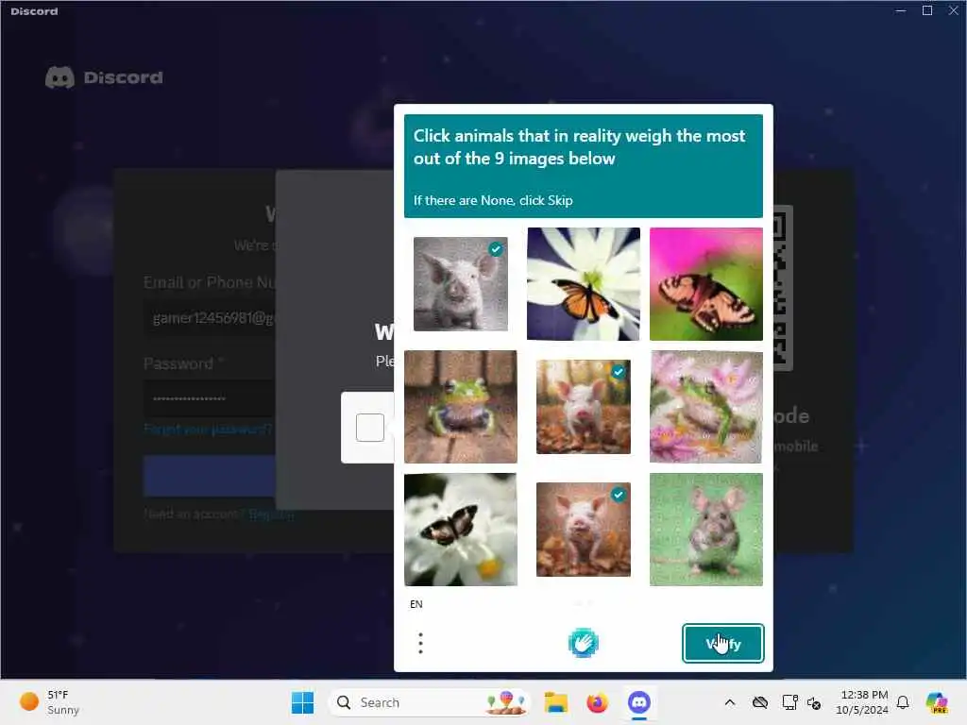Deselect the bottom-middle piglet image
This screenshot has height=725, width=967.
coord(584,529)
